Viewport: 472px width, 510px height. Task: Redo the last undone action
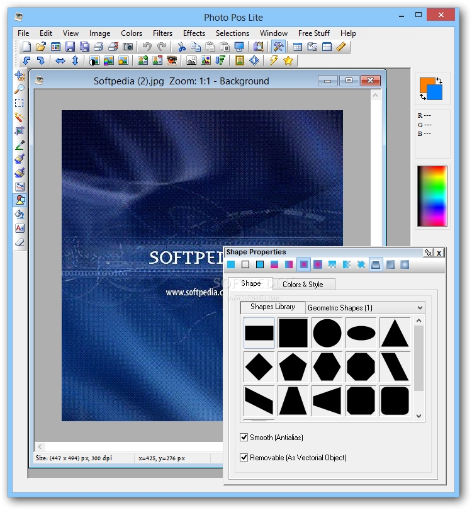162,47
